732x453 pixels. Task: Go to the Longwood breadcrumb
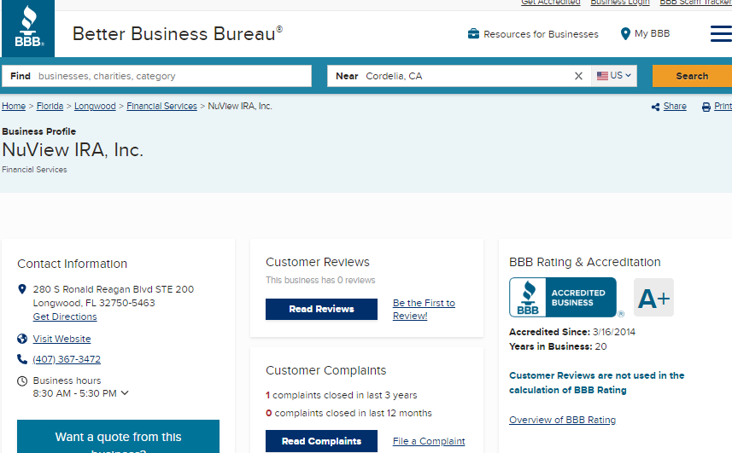pyautogui.click(x=95, y=107)
